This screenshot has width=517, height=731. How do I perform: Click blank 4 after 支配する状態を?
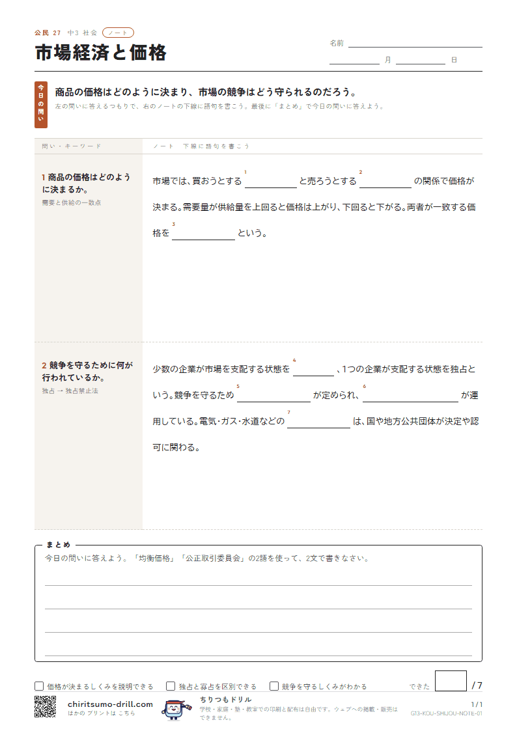(314, 369)
